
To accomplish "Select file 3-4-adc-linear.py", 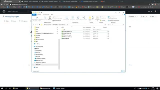I will [67, 33].
